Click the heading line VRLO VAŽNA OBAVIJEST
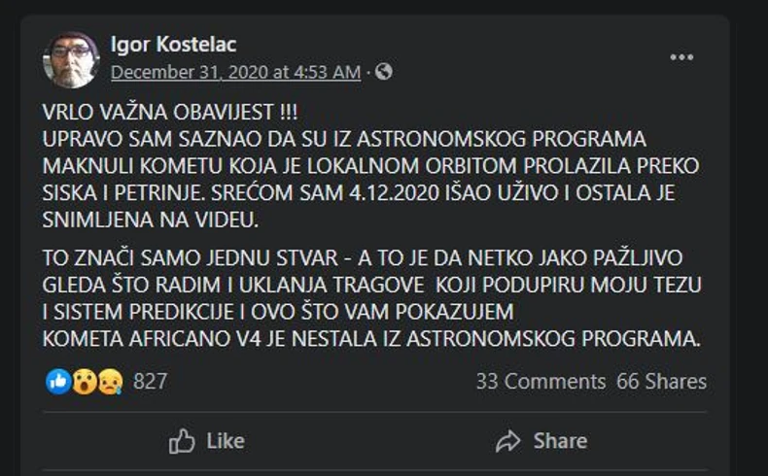768x476 pixels. pyautogui.click(x=172, y=113)
